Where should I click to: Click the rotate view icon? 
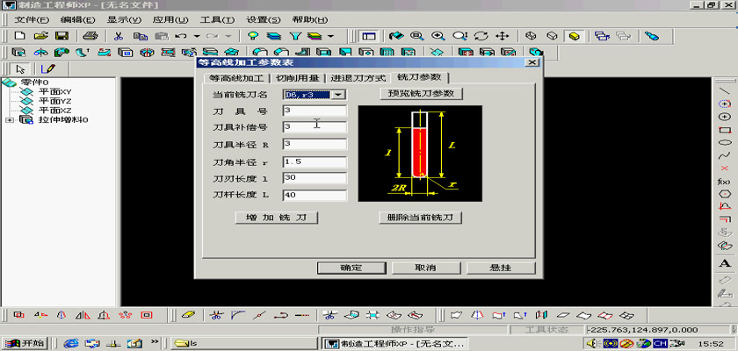pos(481,36)
